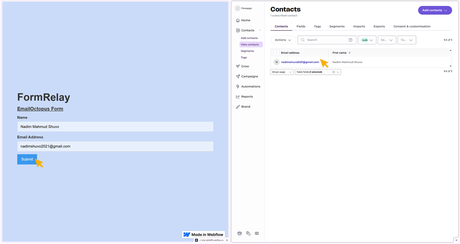This screenshot has height=244, width=460.
Task: Sort by First name arrows icon
Action: (349, 53)
